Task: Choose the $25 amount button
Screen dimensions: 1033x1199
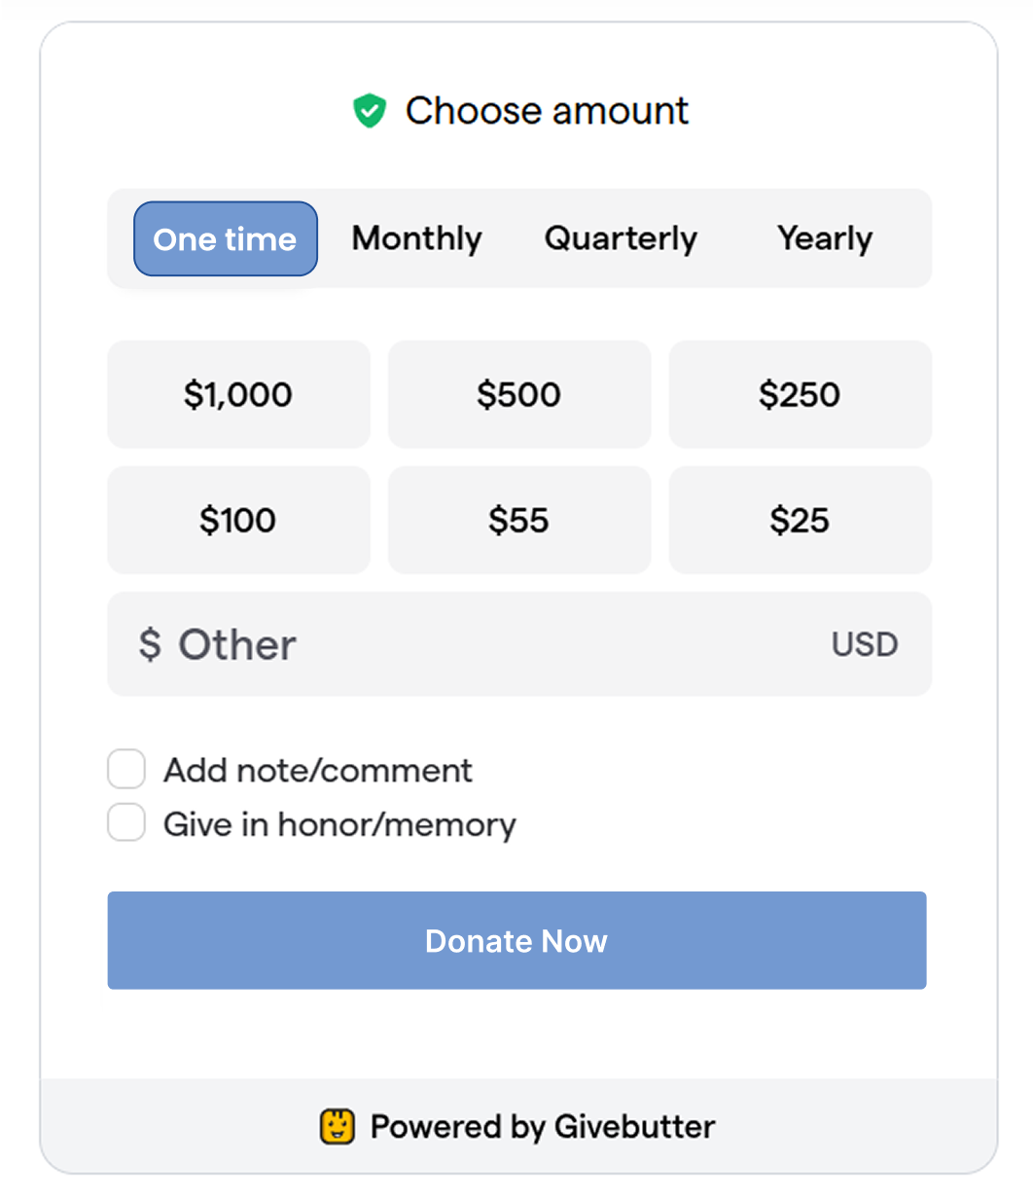Action: (x=800, y=520)
